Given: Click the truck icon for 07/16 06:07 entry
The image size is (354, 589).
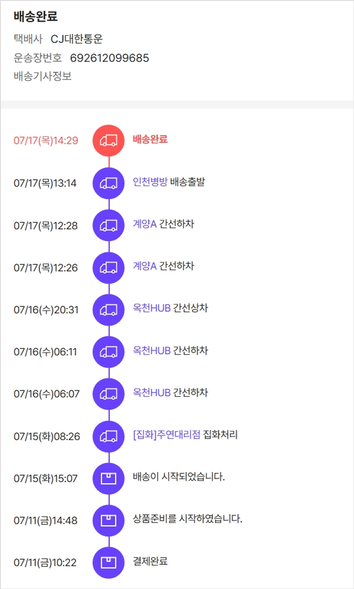Looking at the screenshot, I should coord(109,394).
